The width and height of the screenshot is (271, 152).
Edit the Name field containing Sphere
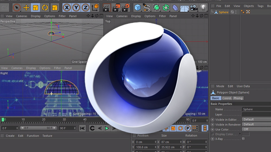coord(256,109)
